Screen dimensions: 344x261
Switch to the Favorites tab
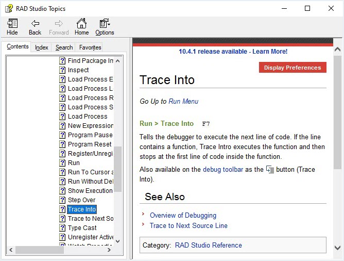coord(90,47)
